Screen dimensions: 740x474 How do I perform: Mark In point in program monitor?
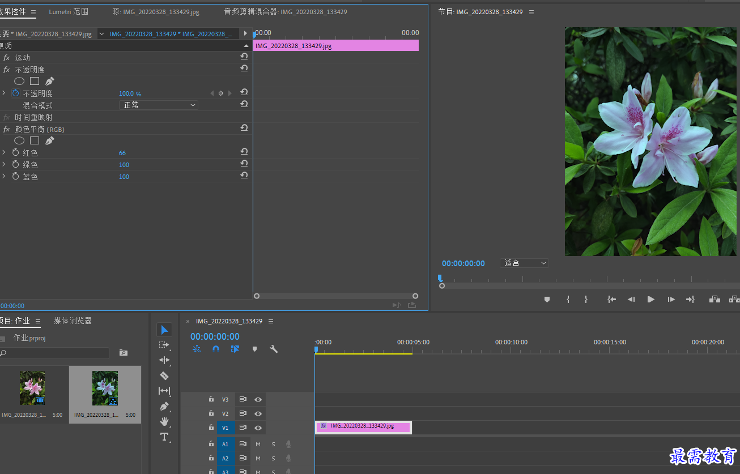(568, 300)
